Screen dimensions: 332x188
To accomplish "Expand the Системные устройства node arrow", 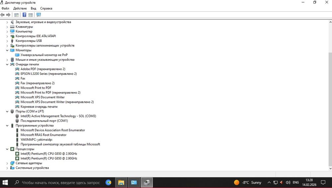I will pyautogui.click(x=7, y=168).
